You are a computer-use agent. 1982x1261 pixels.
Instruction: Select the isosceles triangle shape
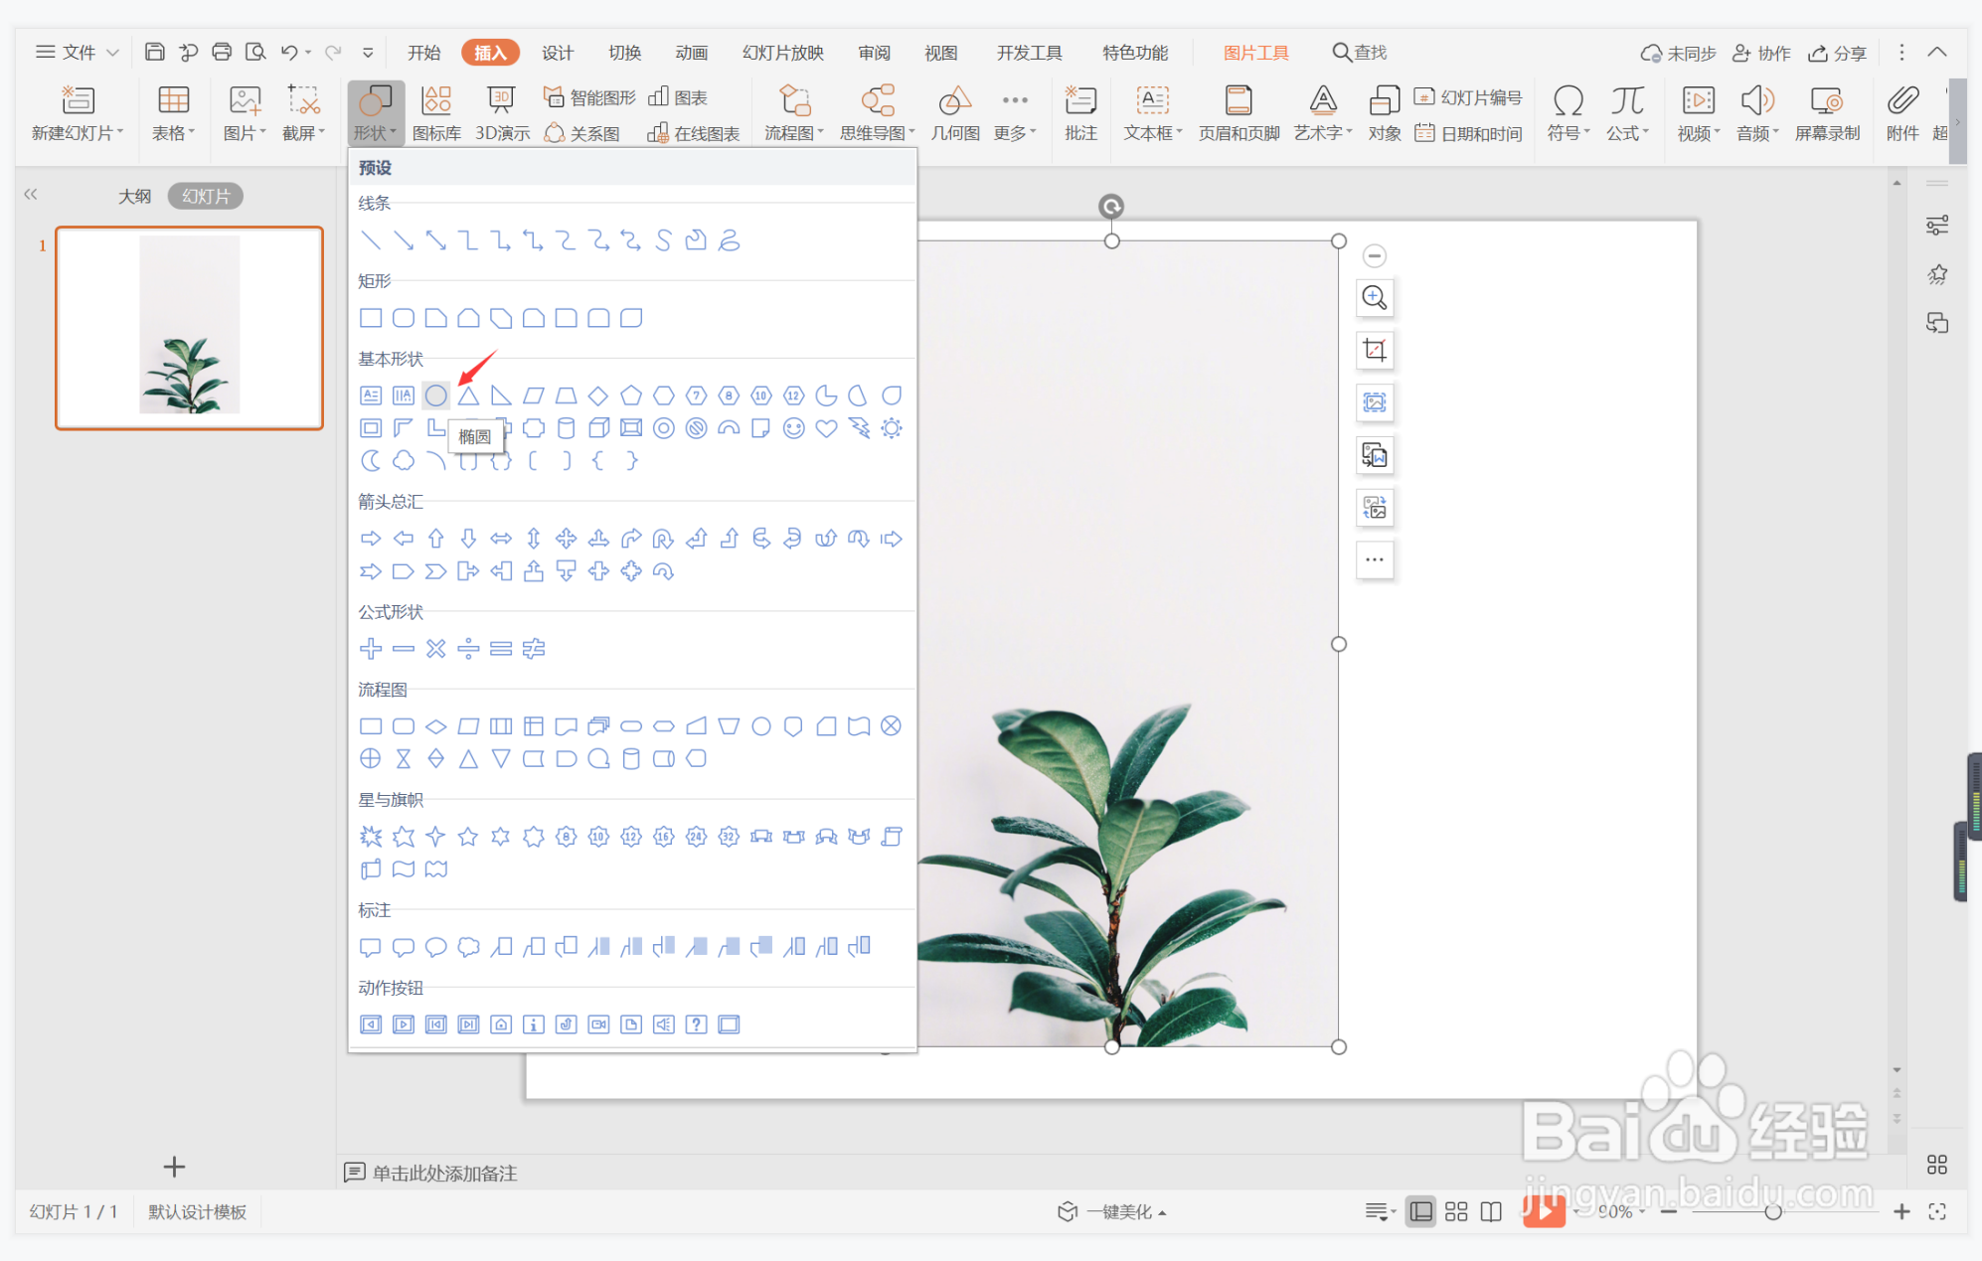(x=468, y=395)
